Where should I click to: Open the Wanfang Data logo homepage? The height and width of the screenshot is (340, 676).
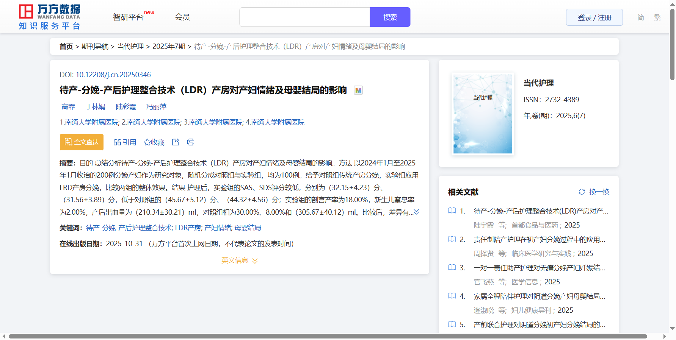coord(50,17)
